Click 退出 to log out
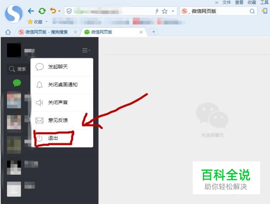Image resolution: width=270 pixels, height=204 pixels. pos(62,138)
